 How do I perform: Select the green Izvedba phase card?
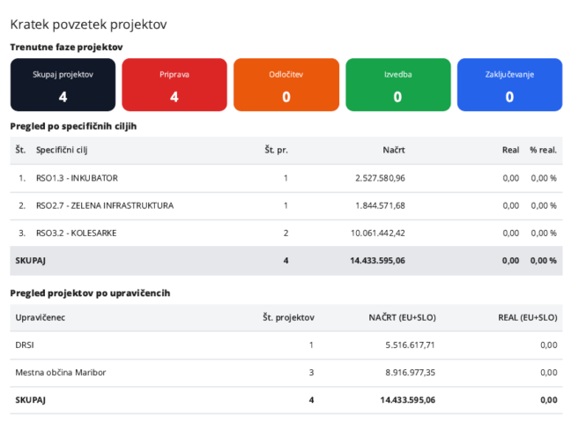point(398,85)
